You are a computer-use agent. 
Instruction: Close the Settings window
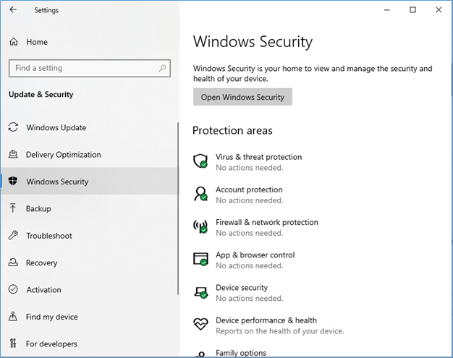(439, 10)
